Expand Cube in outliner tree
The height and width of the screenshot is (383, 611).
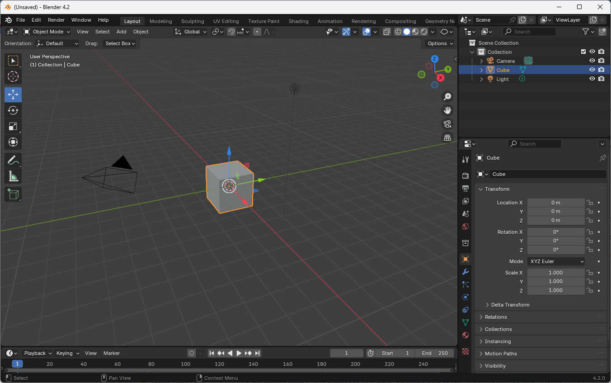481,70
